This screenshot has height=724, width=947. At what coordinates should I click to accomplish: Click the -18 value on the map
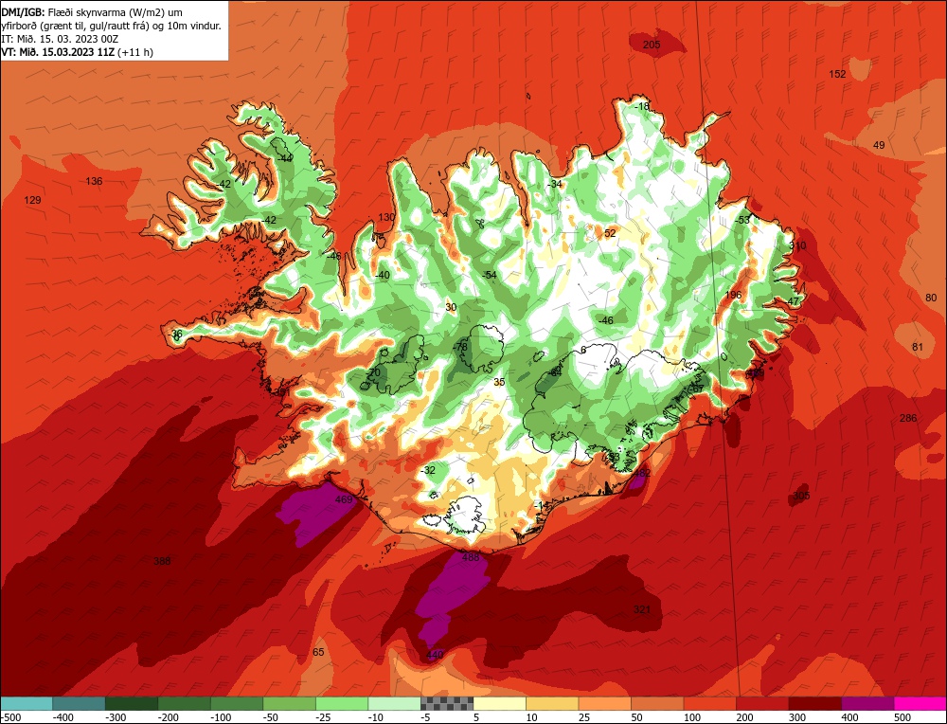pos(642,106)
